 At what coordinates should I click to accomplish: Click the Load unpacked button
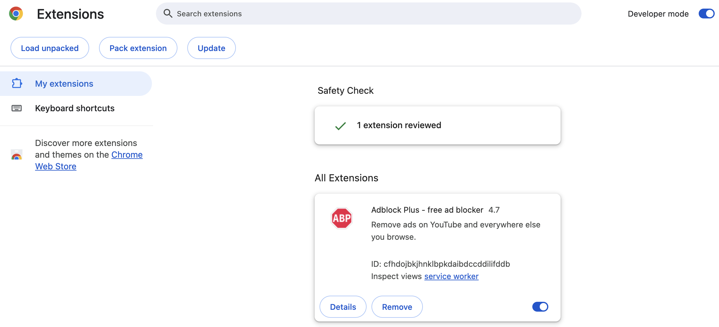click(x=50, y=48)
